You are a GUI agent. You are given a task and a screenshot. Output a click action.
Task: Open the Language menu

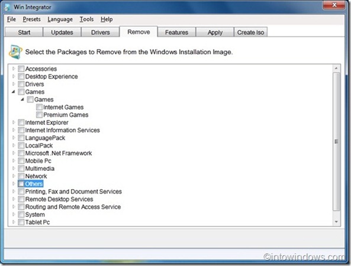60,20
